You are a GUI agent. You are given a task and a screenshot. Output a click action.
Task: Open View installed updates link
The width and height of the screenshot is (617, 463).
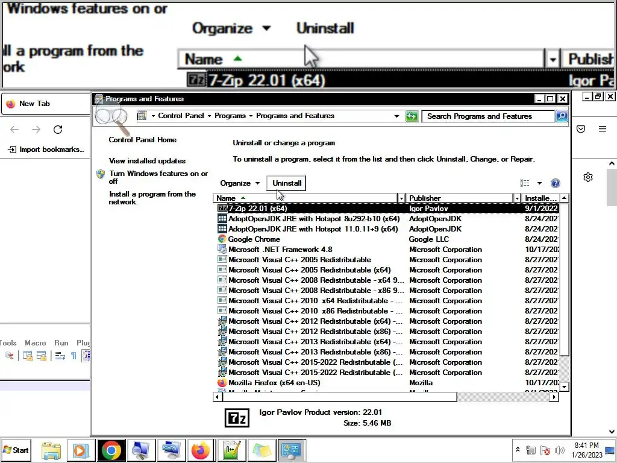[x=147, y=160]
